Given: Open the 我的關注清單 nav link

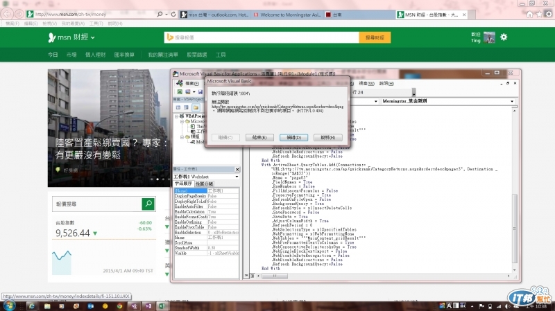Looking at the screenshot, I should [163, 55].
